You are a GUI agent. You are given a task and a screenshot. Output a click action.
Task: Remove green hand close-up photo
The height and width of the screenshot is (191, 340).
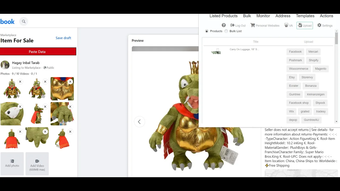point(70,107)
